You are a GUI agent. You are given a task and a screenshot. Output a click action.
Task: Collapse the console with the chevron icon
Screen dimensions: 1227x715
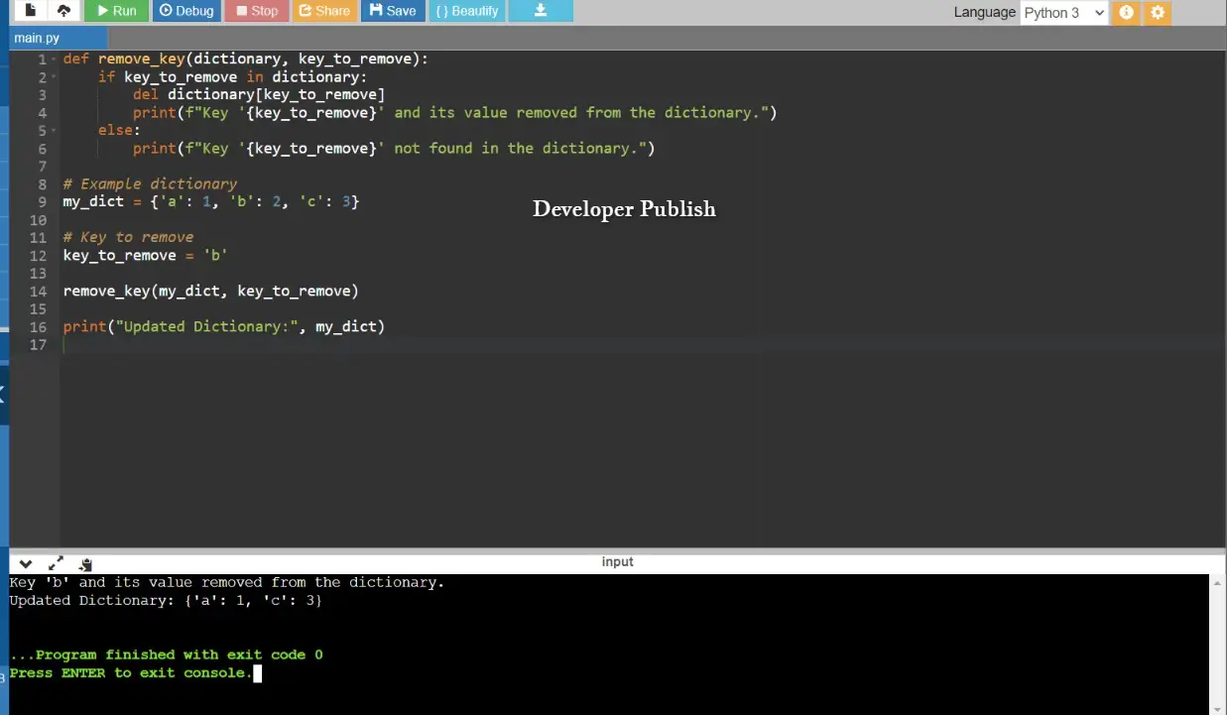[26, 562]
